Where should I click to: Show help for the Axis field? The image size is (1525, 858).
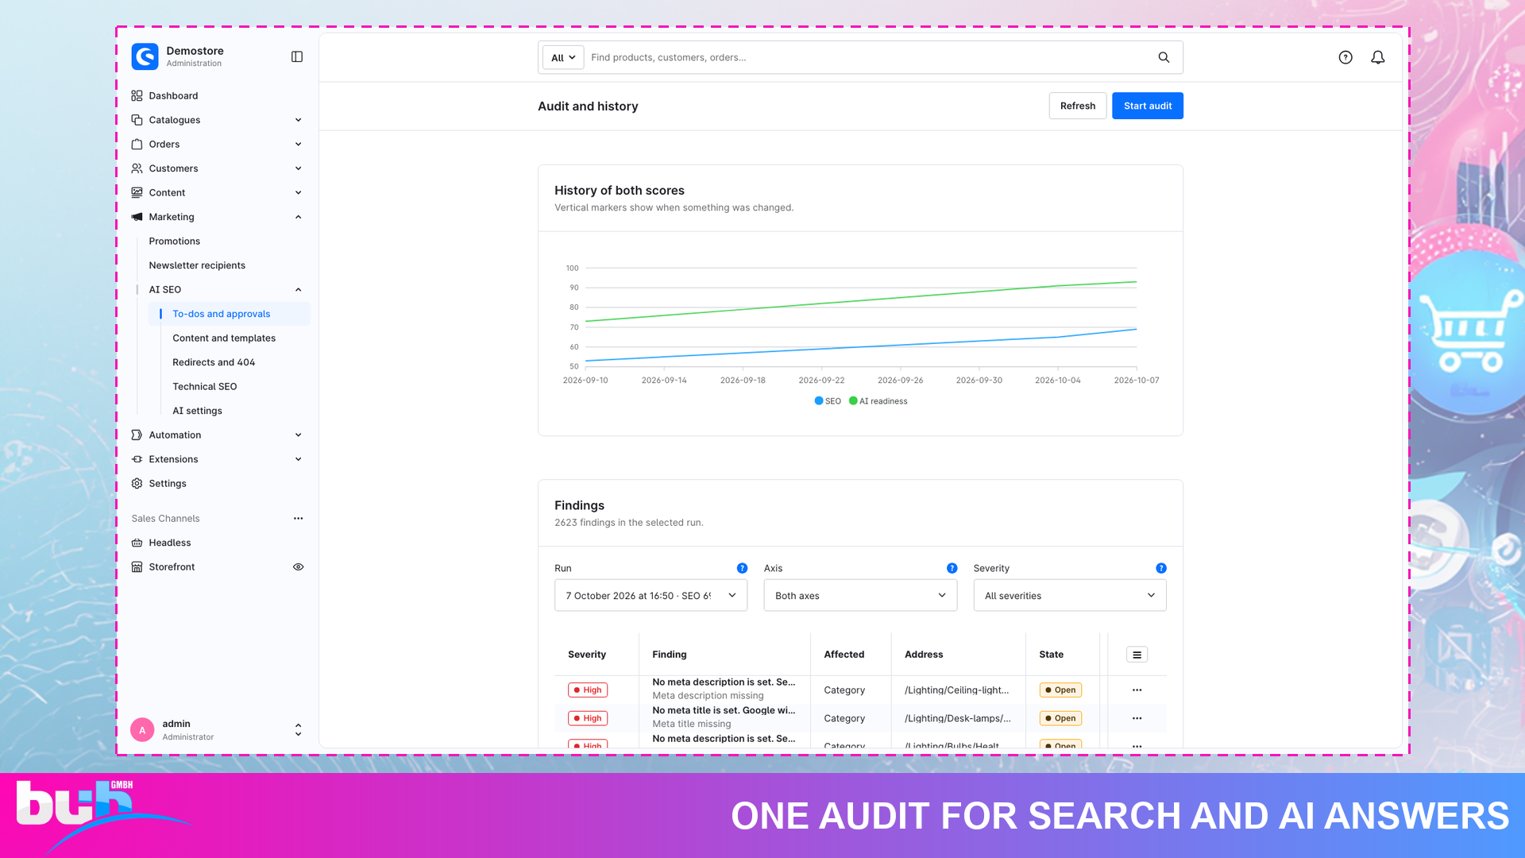[x=952, y=568]
